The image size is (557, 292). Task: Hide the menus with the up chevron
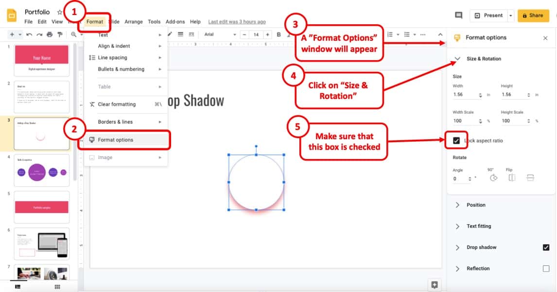440,34
